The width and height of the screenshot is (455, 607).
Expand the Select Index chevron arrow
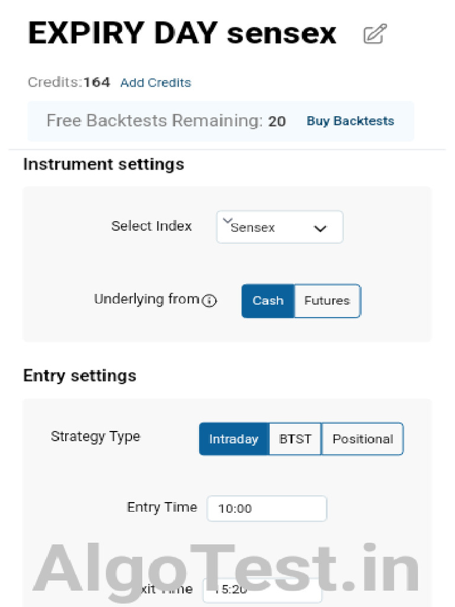click(x=321, y=228)
